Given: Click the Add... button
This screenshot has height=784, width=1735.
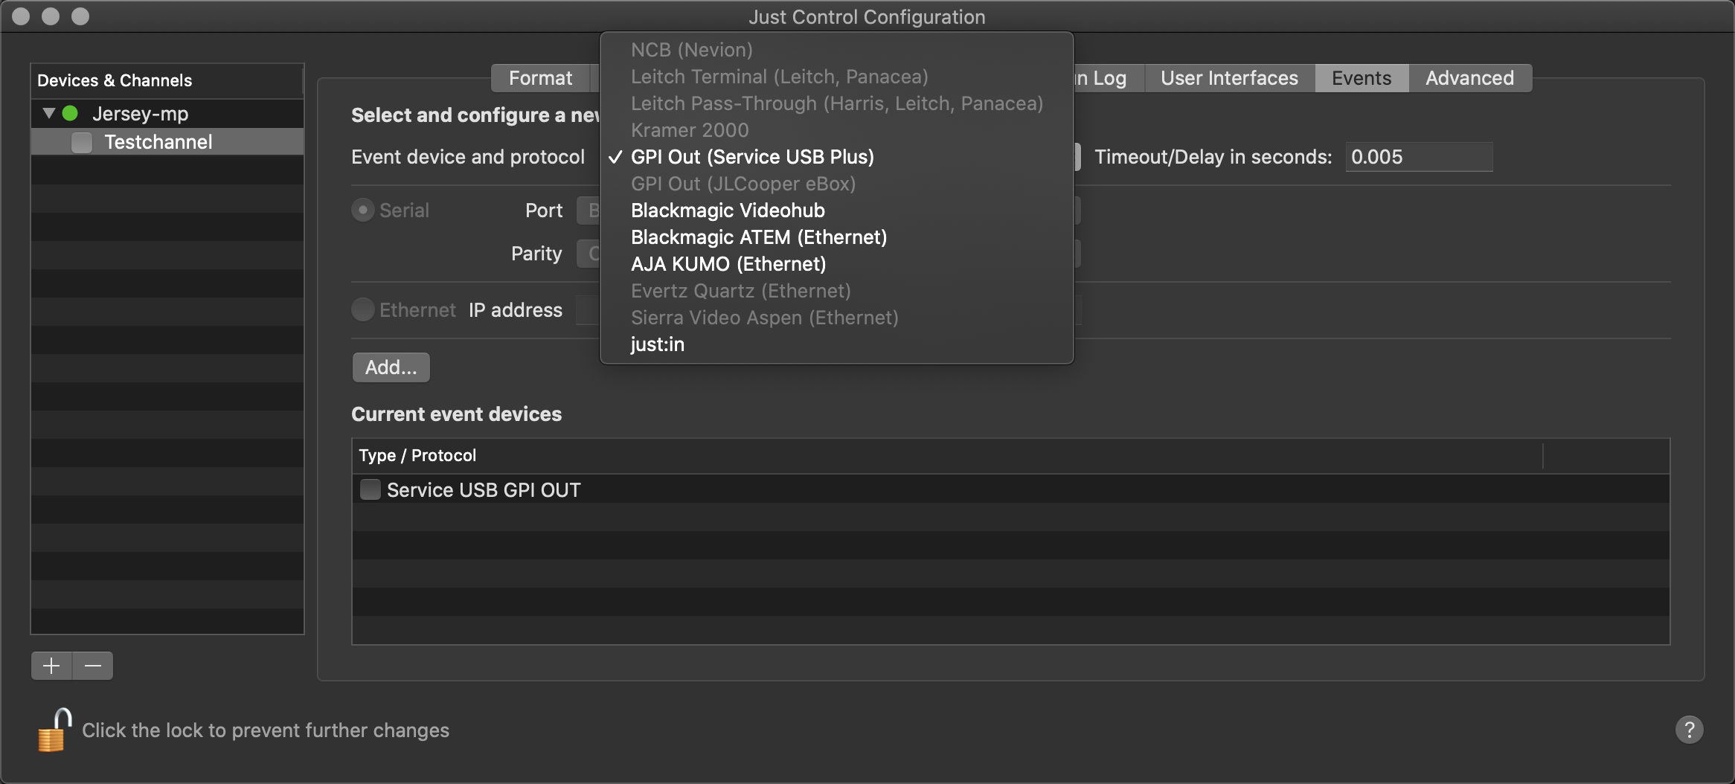Looking at the screenshot, I should coord(391,367).
